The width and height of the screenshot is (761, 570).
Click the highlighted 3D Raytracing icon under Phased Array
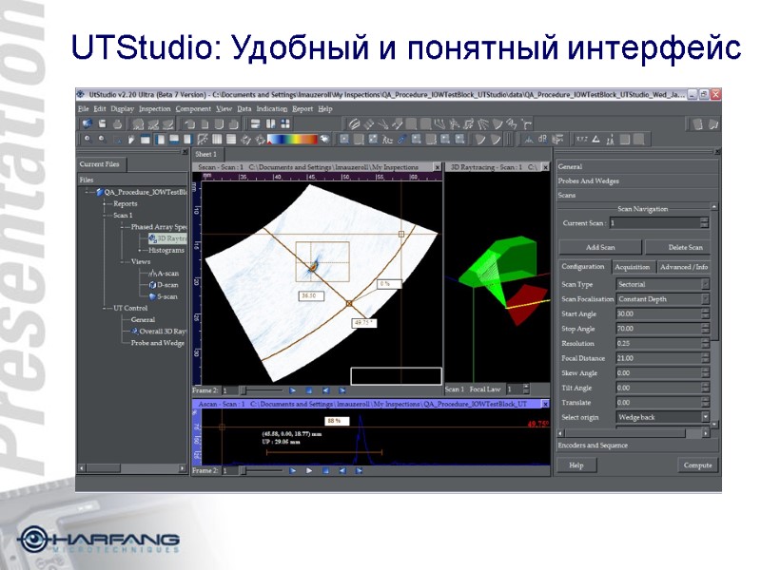point(152,237)
